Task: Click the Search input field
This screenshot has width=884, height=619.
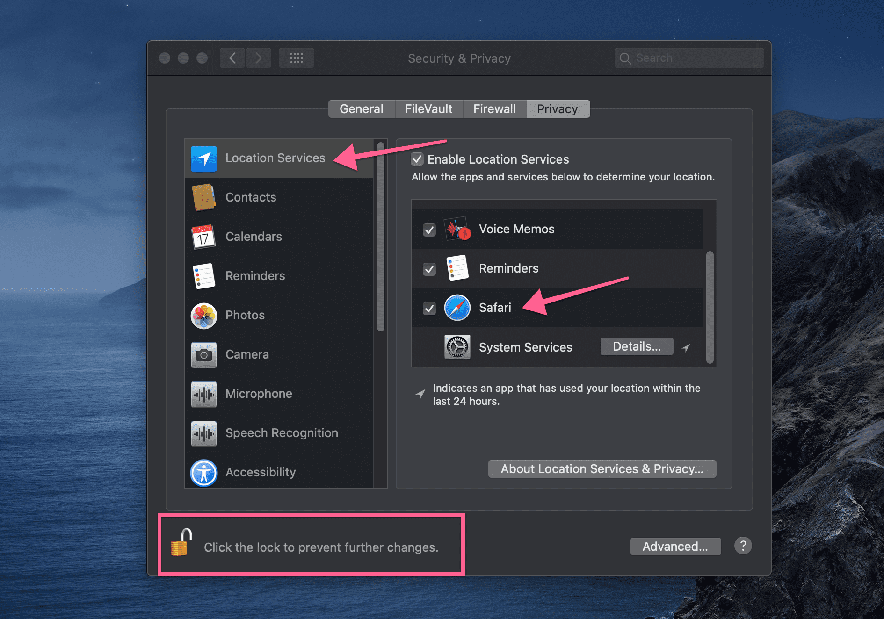Action: (x=689, y=58)
